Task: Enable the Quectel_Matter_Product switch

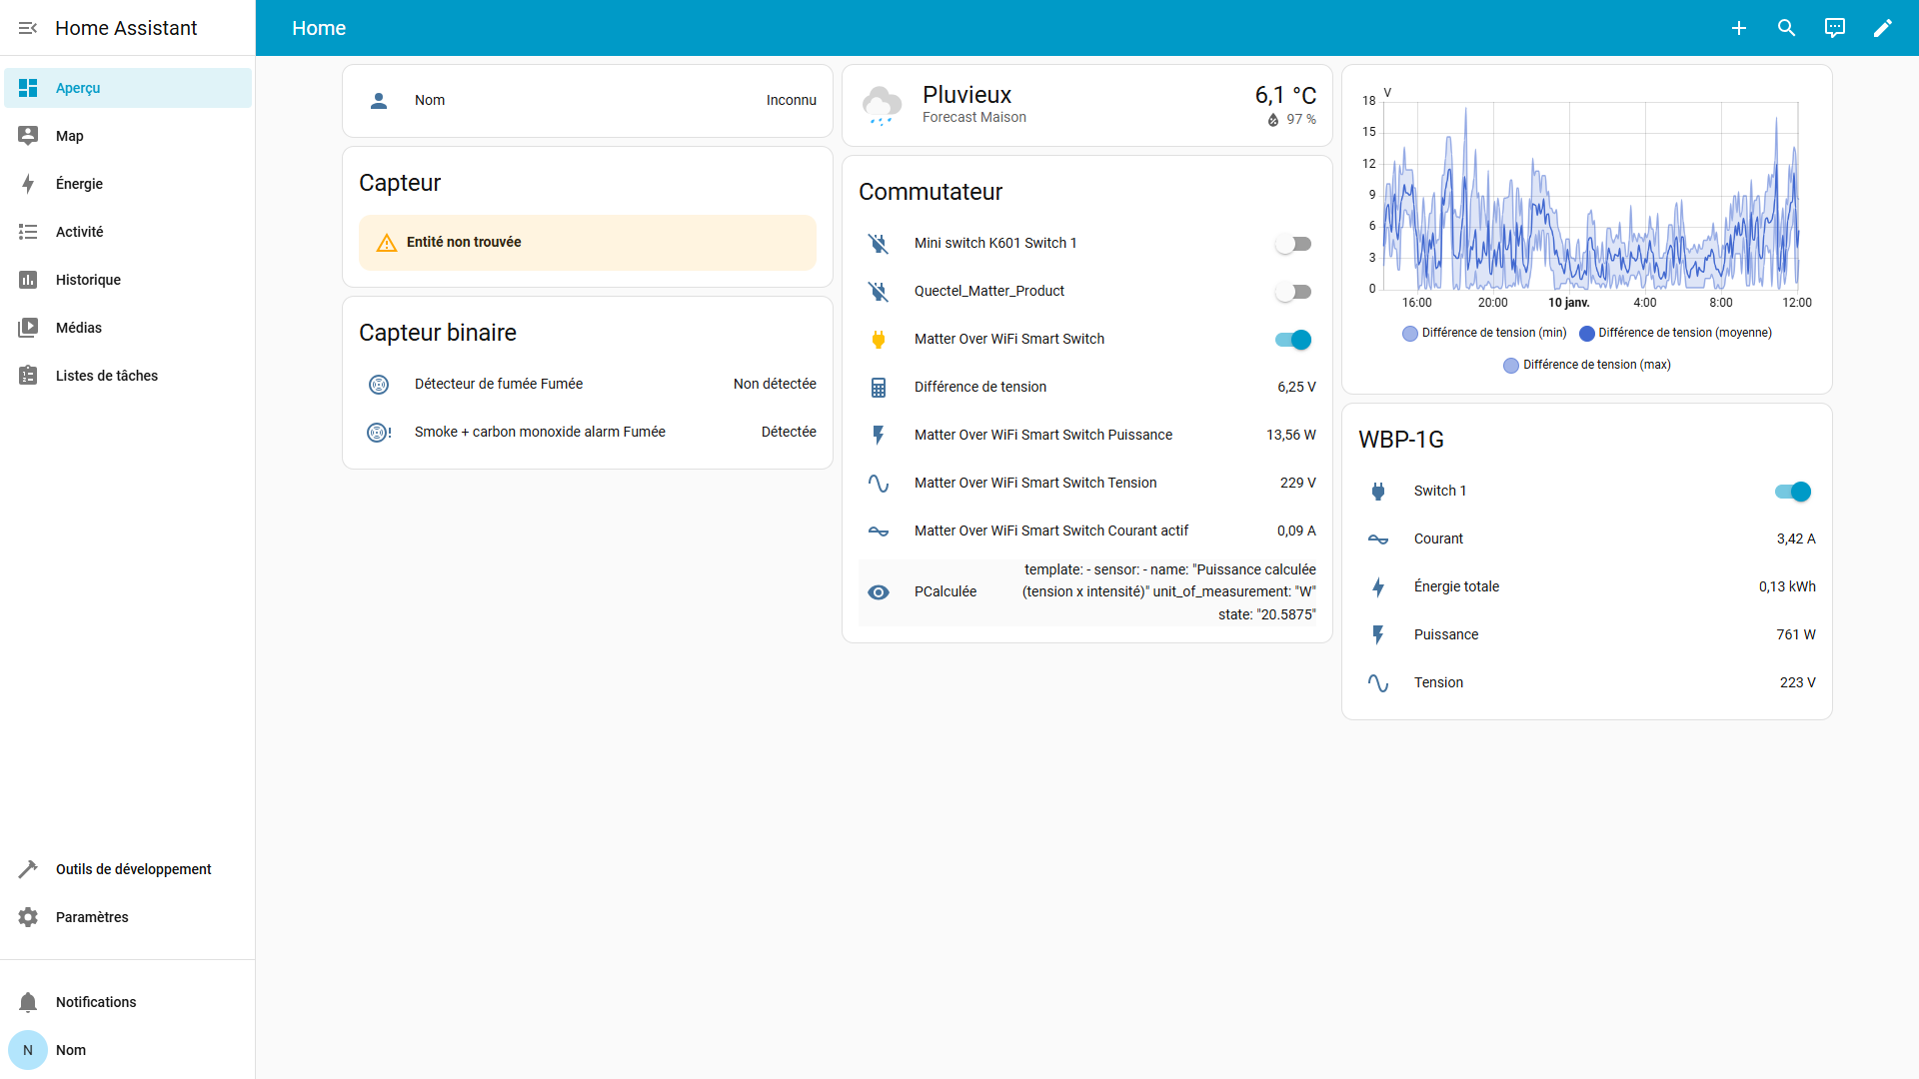Action: pos(1293,292)
